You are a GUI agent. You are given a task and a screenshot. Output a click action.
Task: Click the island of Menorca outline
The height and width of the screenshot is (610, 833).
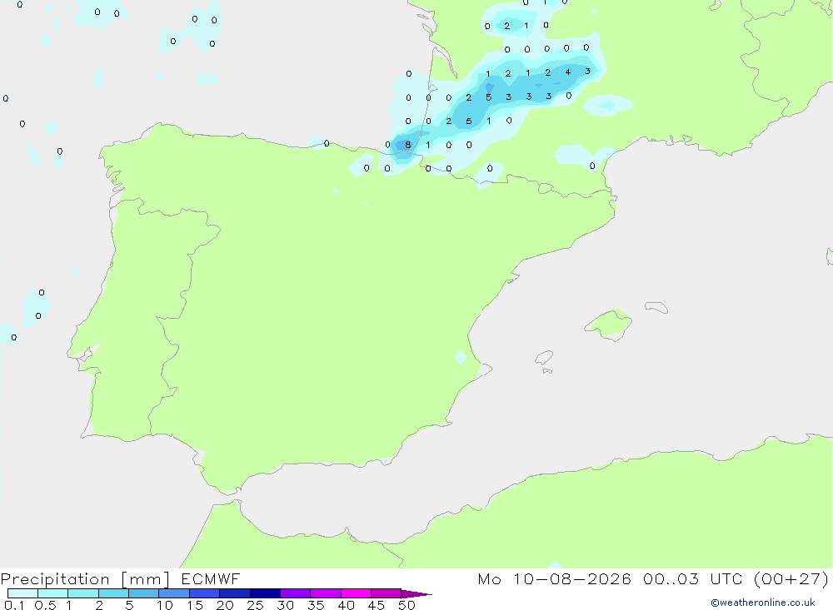point(656,307)
